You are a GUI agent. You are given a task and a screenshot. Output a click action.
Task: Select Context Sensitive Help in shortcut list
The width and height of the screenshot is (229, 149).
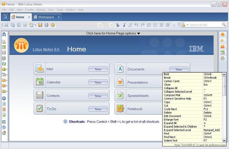tap(192, 98)
